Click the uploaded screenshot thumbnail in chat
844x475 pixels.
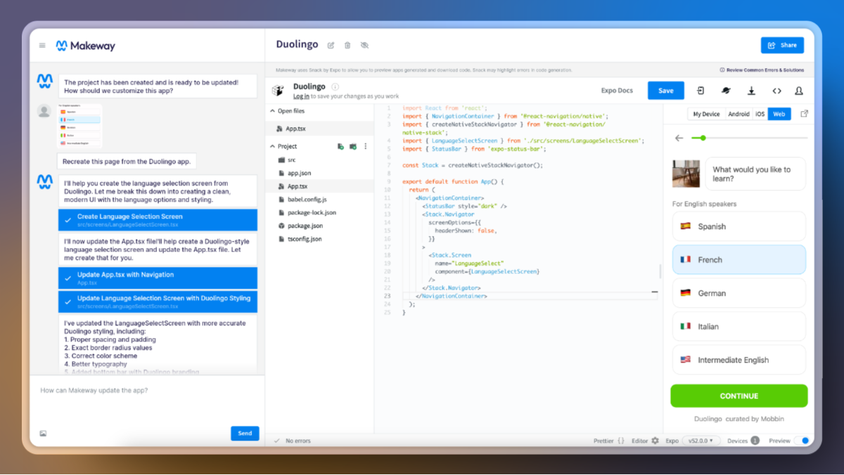pos(79,126)
